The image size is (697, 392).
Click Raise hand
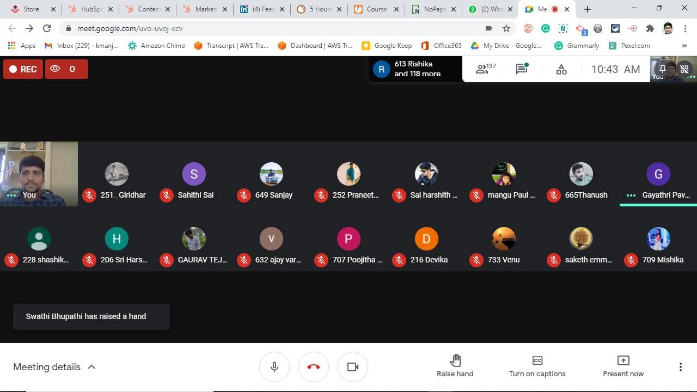(455, 366)
